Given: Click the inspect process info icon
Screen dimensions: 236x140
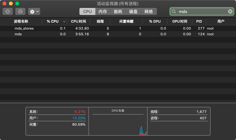Looking at the screenshot, I should 20,11.
